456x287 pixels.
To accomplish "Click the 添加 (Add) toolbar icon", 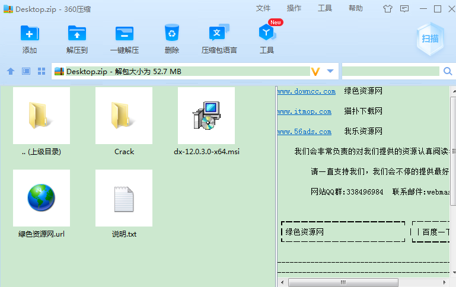I will coord(30,33).
